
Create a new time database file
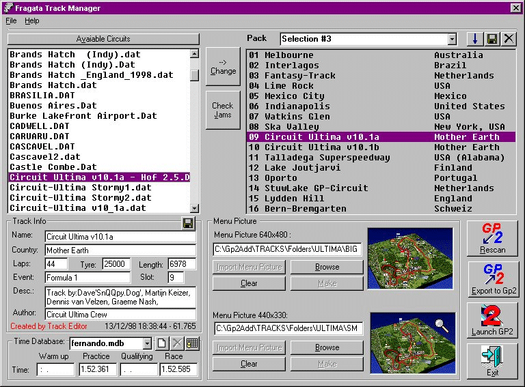click(162, 343)
